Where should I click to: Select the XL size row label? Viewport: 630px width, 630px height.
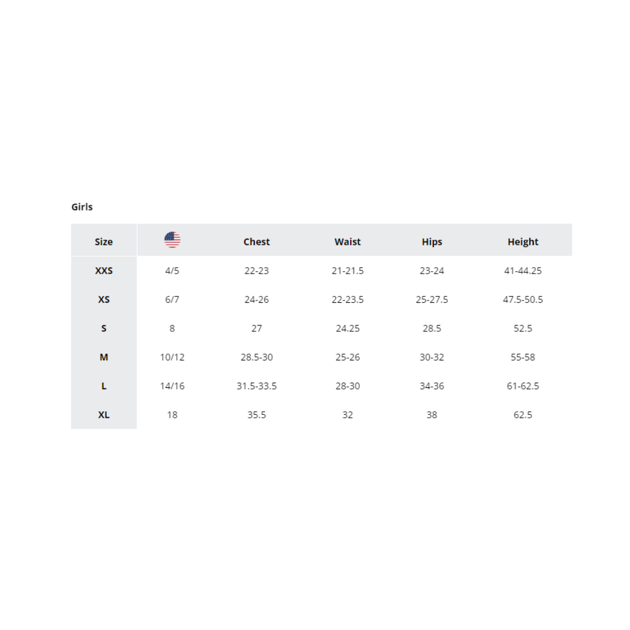tap(104, 415)
